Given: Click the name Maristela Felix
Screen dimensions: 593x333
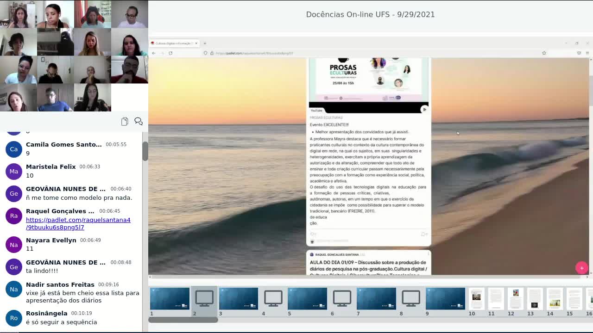Looking at the screenshot, I should coord(51,166).
